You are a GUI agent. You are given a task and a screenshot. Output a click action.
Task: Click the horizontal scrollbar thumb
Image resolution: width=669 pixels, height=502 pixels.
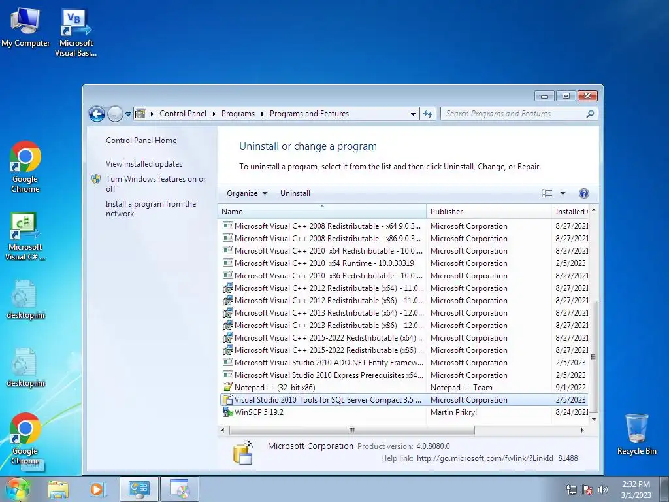tap(352, 430)
